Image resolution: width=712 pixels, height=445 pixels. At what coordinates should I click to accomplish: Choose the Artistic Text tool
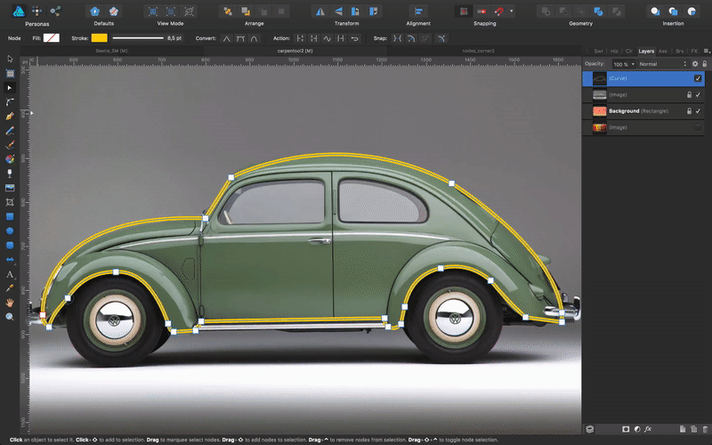click(x=10, y=274)
